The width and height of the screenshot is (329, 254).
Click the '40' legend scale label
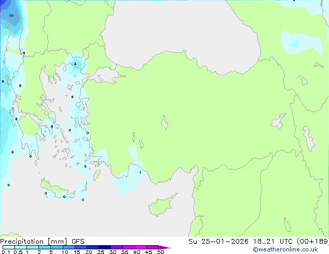tap(136, 252)
